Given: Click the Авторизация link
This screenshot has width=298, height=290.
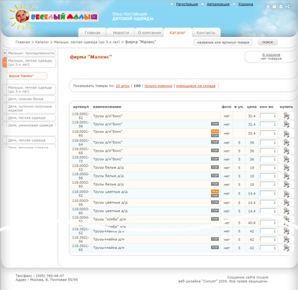Looking at the screenshot, I should coord(218,4).
